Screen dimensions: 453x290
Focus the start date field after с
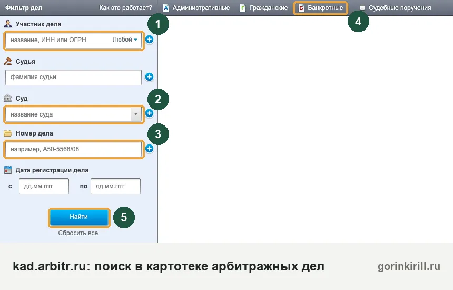[x=44, y=186]
